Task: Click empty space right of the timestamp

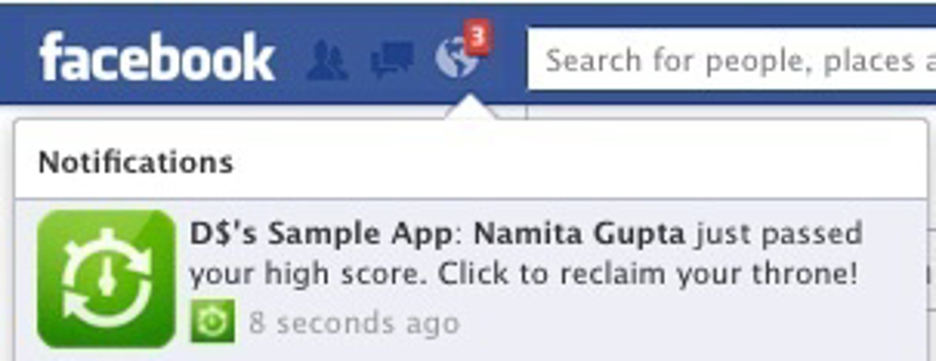Action: [682, 323]
